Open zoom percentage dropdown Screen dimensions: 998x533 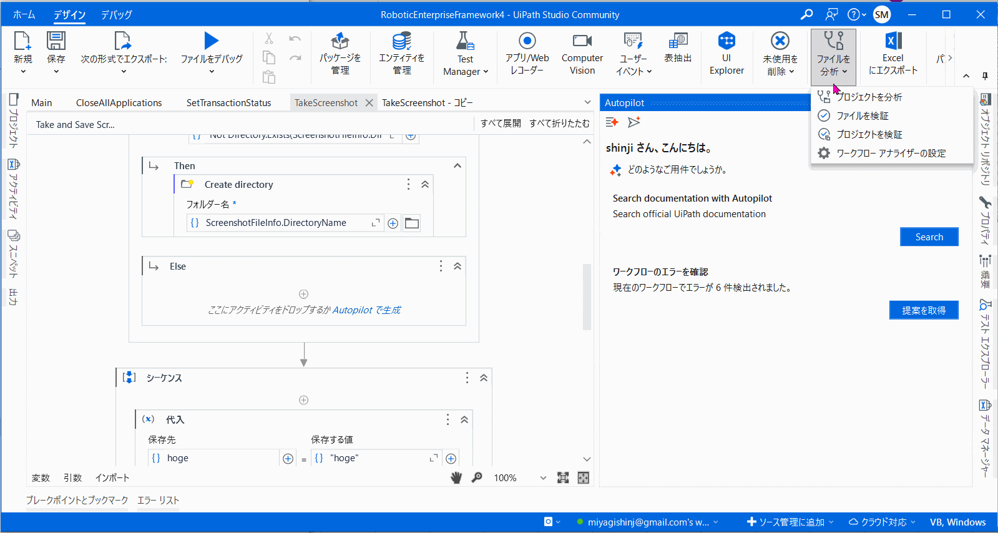543,478
